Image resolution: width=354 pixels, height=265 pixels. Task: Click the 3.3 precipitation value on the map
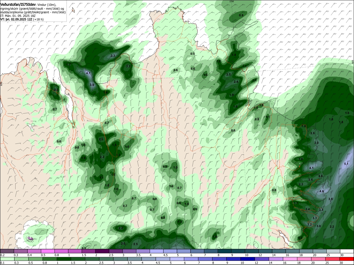(113, 56)
